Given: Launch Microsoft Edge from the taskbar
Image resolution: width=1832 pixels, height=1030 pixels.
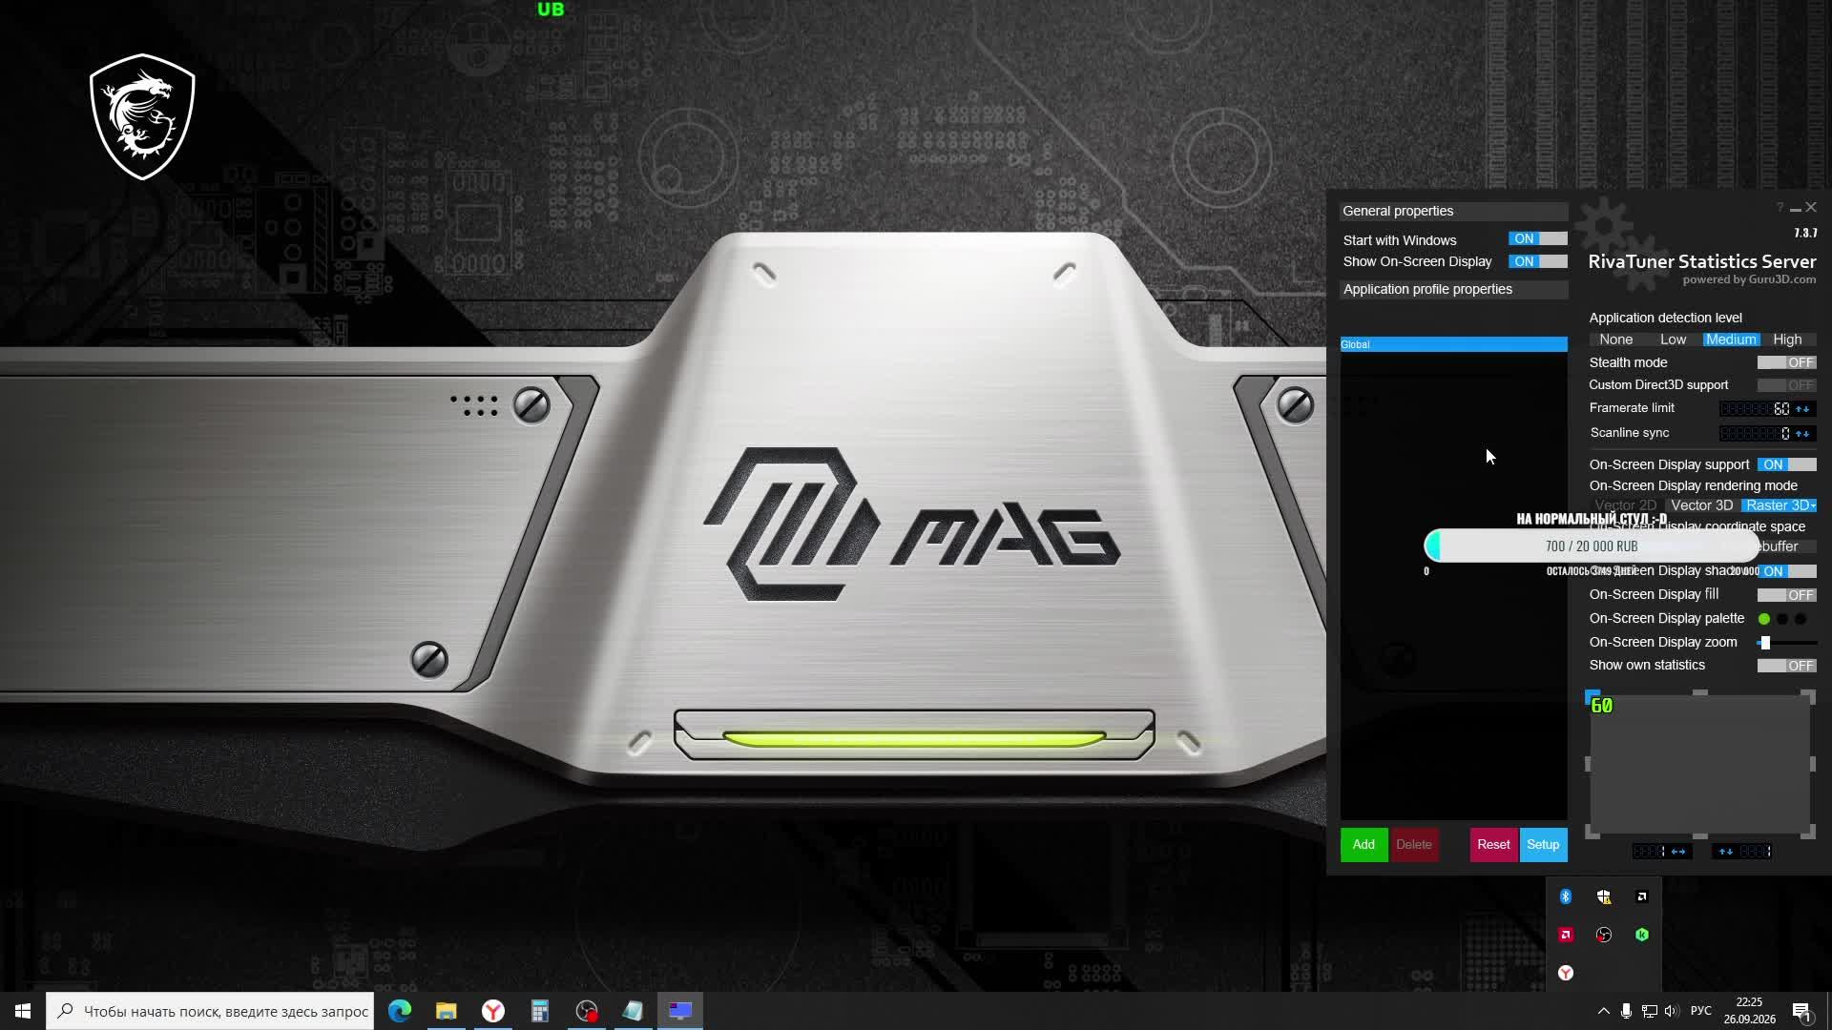Looking at the screenshot, I should 400,1011.
